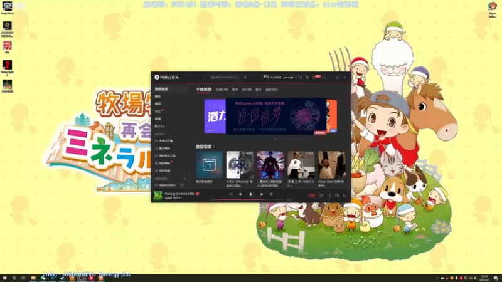502x282 pixels.
Task: Seek on the song progress bar
Action: pyautogui.click(x=250, y=199)
